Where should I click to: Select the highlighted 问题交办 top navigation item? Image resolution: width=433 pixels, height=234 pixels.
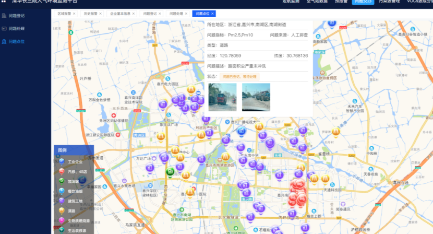(x=363, y=2)
